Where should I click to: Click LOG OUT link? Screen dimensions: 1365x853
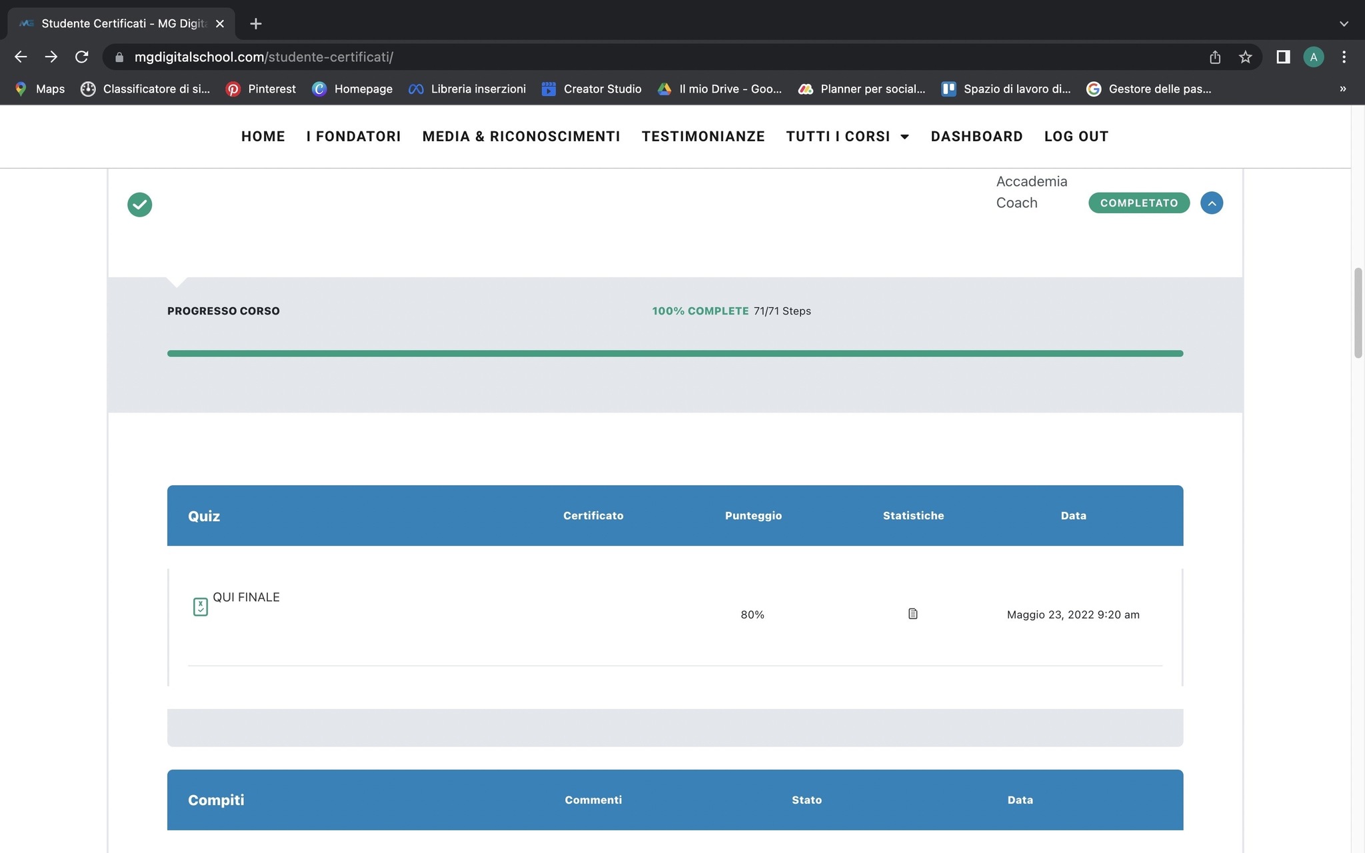pyautogui.click(x=1076, y=137)
